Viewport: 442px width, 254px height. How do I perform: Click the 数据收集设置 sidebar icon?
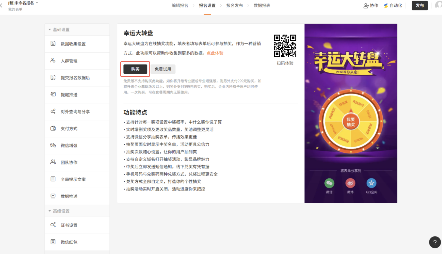coord(53,43)
